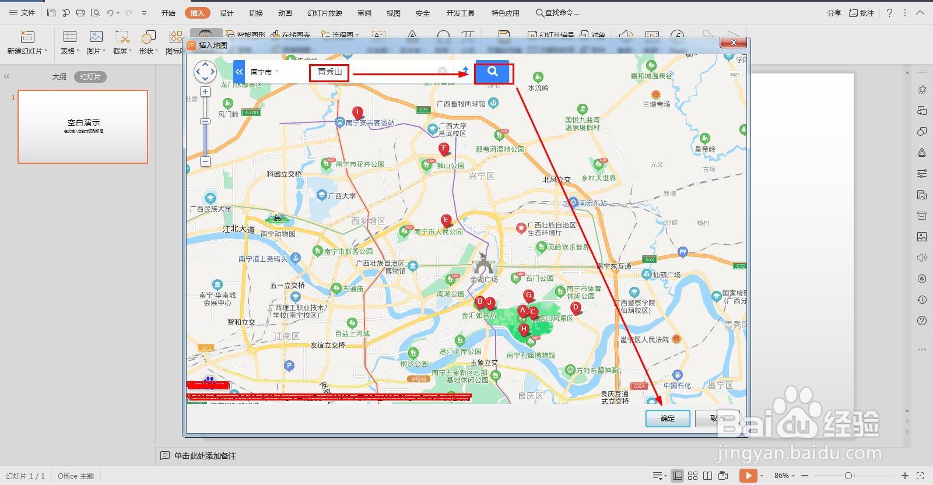The height and width of the screenshot is (485, 933).
Task: Open the 南宁市 city dropdown
Action: tap(265, 72)
